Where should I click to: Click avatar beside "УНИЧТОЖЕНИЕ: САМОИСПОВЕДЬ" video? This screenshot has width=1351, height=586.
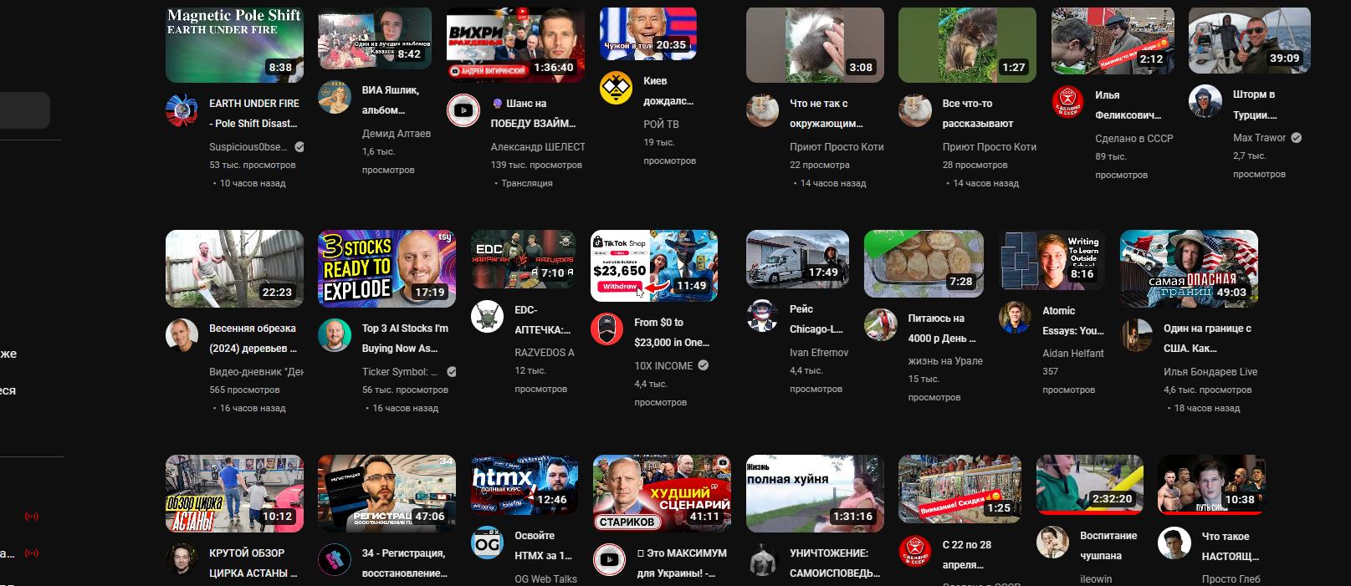click(762, 560)
